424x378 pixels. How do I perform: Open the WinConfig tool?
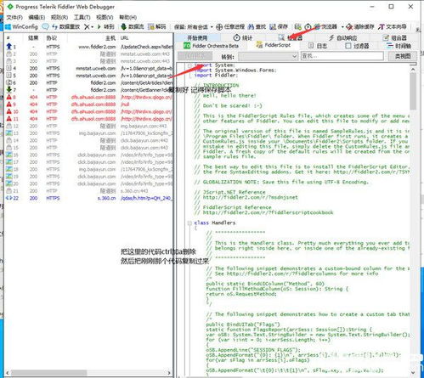(22, 26)
